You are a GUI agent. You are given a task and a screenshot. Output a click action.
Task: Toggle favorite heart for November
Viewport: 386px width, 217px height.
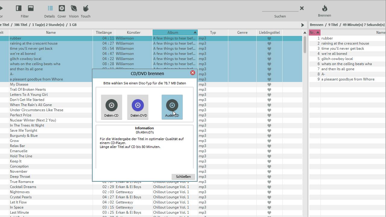point(269,171)
